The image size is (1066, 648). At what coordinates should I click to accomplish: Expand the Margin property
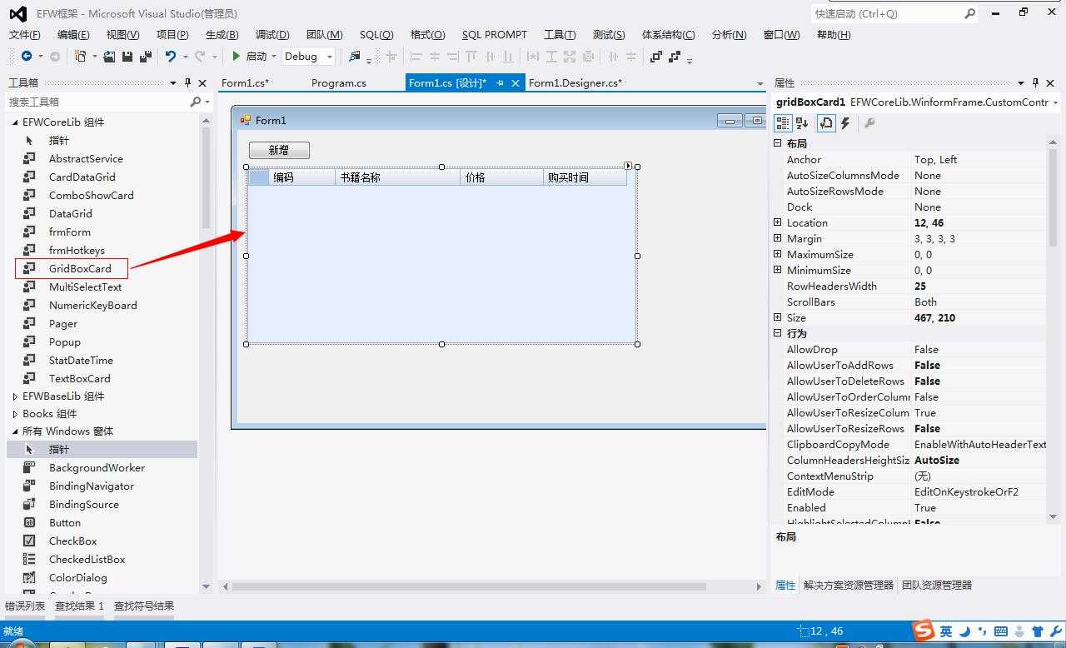[x=777, y=238]
